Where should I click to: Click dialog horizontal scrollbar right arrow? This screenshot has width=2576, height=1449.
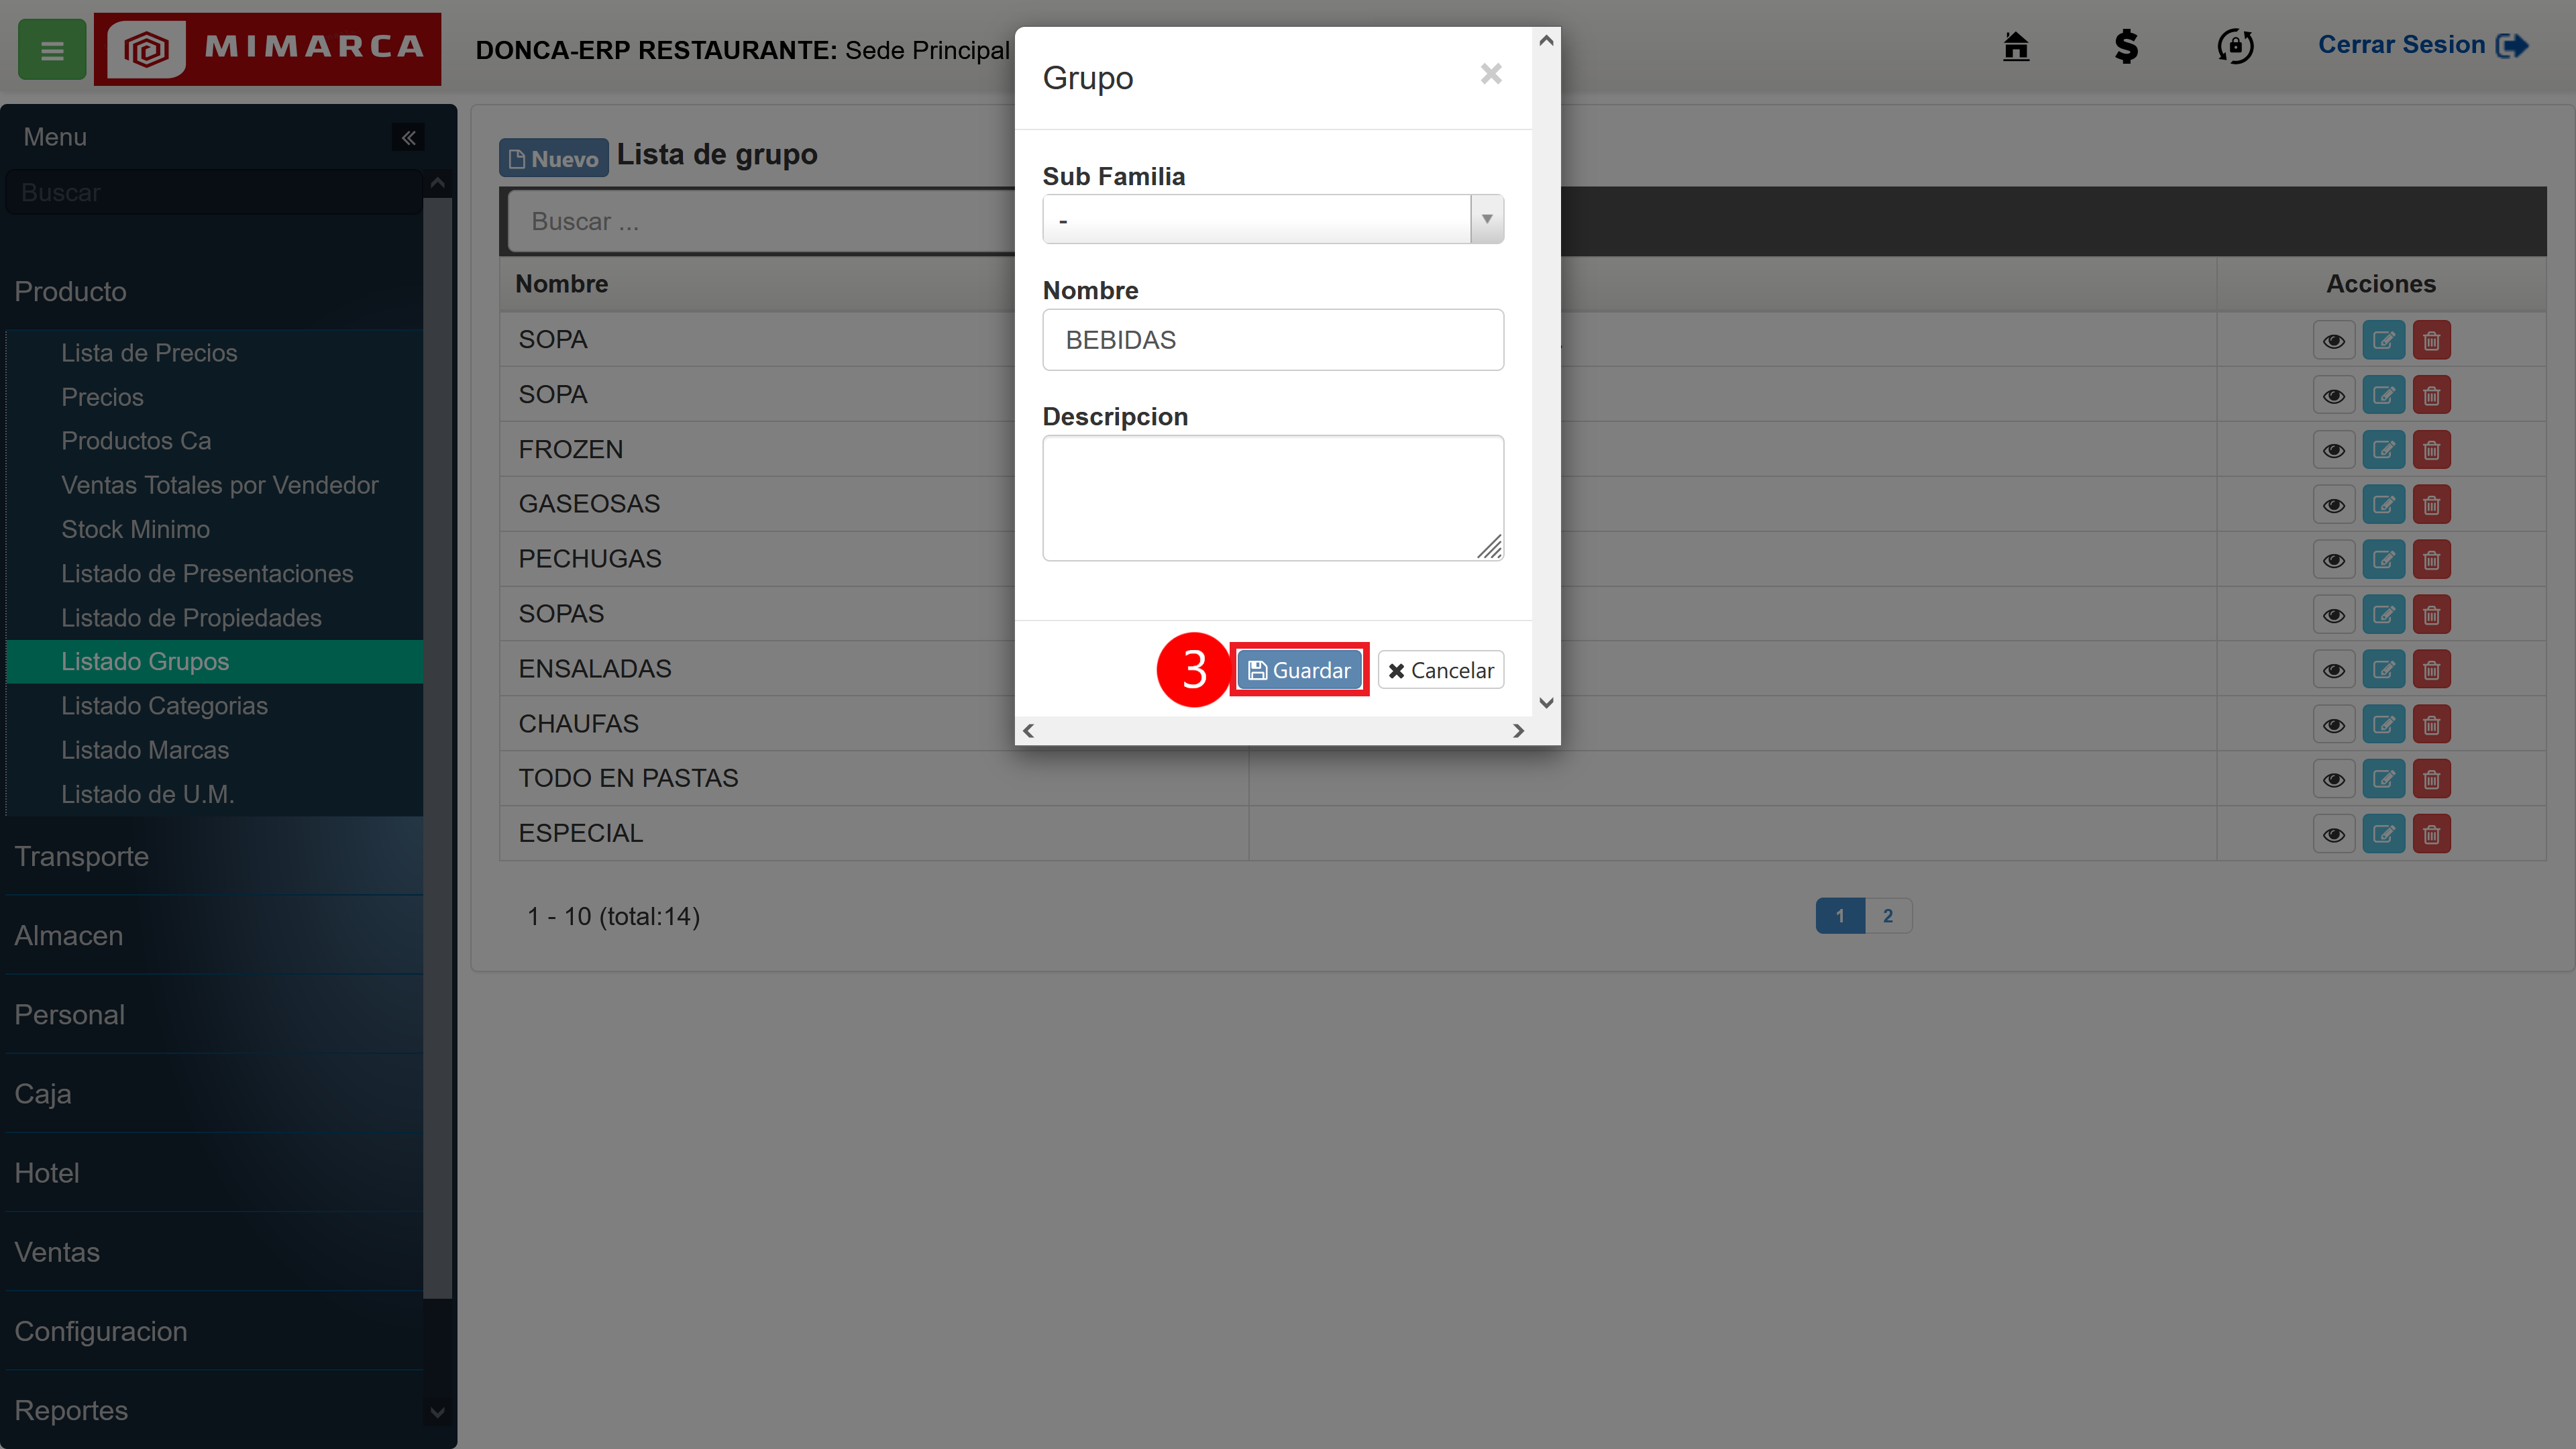tap(1518, 731)
